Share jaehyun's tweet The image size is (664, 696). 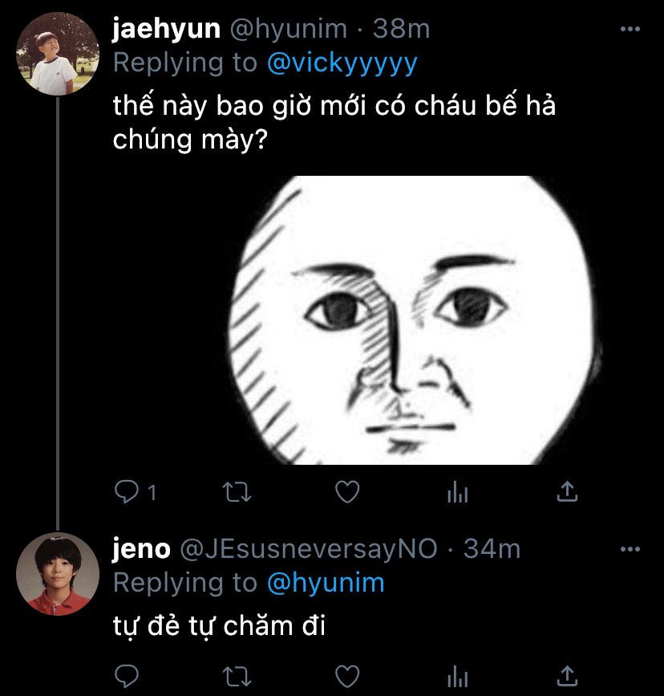[x=567, y=491]
